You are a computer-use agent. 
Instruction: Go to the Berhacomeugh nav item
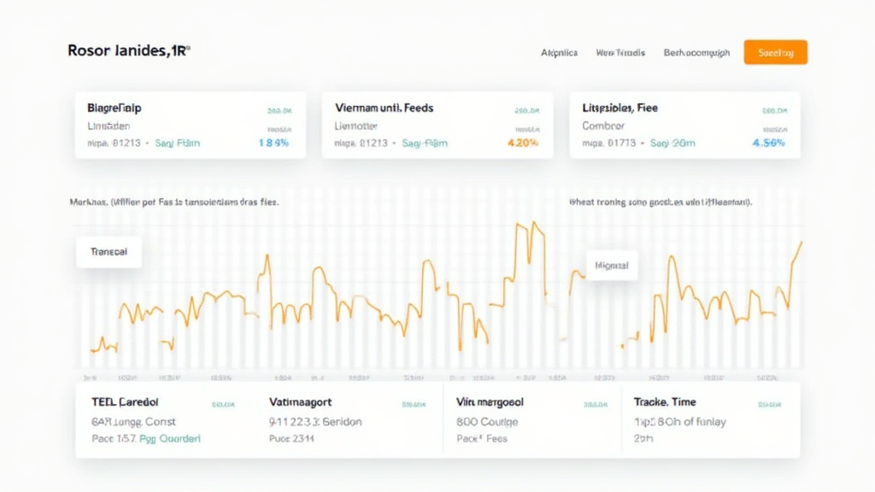point(696,53)
